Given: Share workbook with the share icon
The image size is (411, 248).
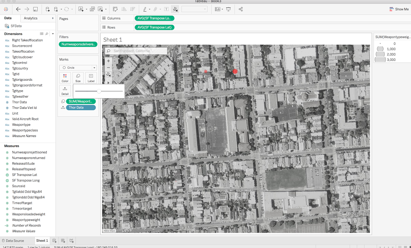Looking at the screenshot, I should (x=241, y=9).
